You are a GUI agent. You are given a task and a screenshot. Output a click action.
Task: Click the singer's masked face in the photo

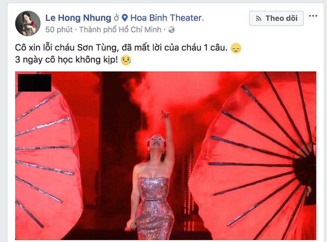pos(157,141)
